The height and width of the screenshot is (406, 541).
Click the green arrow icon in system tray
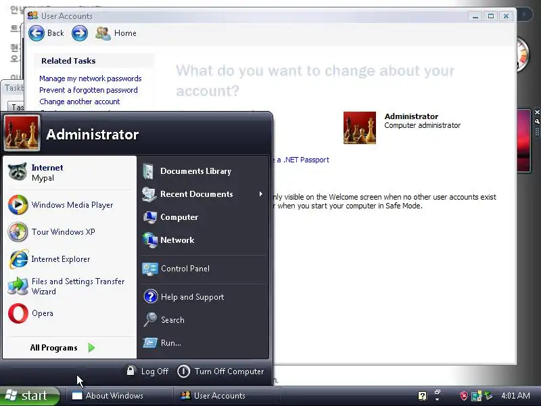pyautogui.click(x=488, y=394)
